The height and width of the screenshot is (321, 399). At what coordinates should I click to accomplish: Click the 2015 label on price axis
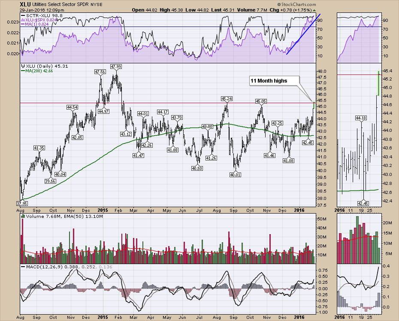click(103, 211)
